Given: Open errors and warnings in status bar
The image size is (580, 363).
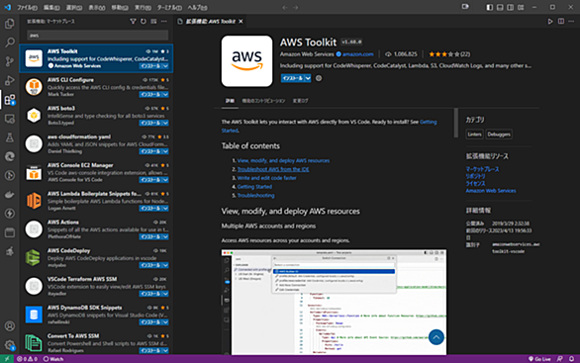Looking at the screenshot, I should click(x=27, y=359).
